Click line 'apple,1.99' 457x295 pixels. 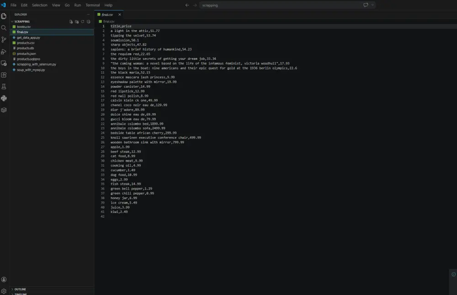pyautogui.click(x=120, y=147)
